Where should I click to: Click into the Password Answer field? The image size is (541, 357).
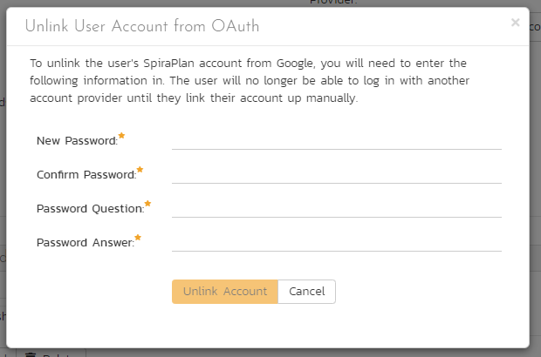tap(336, 241)
